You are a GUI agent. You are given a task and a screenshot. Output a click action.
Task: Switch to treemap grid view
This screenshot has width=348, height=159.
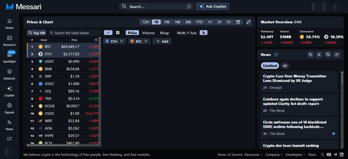click(x=118, y=33)
